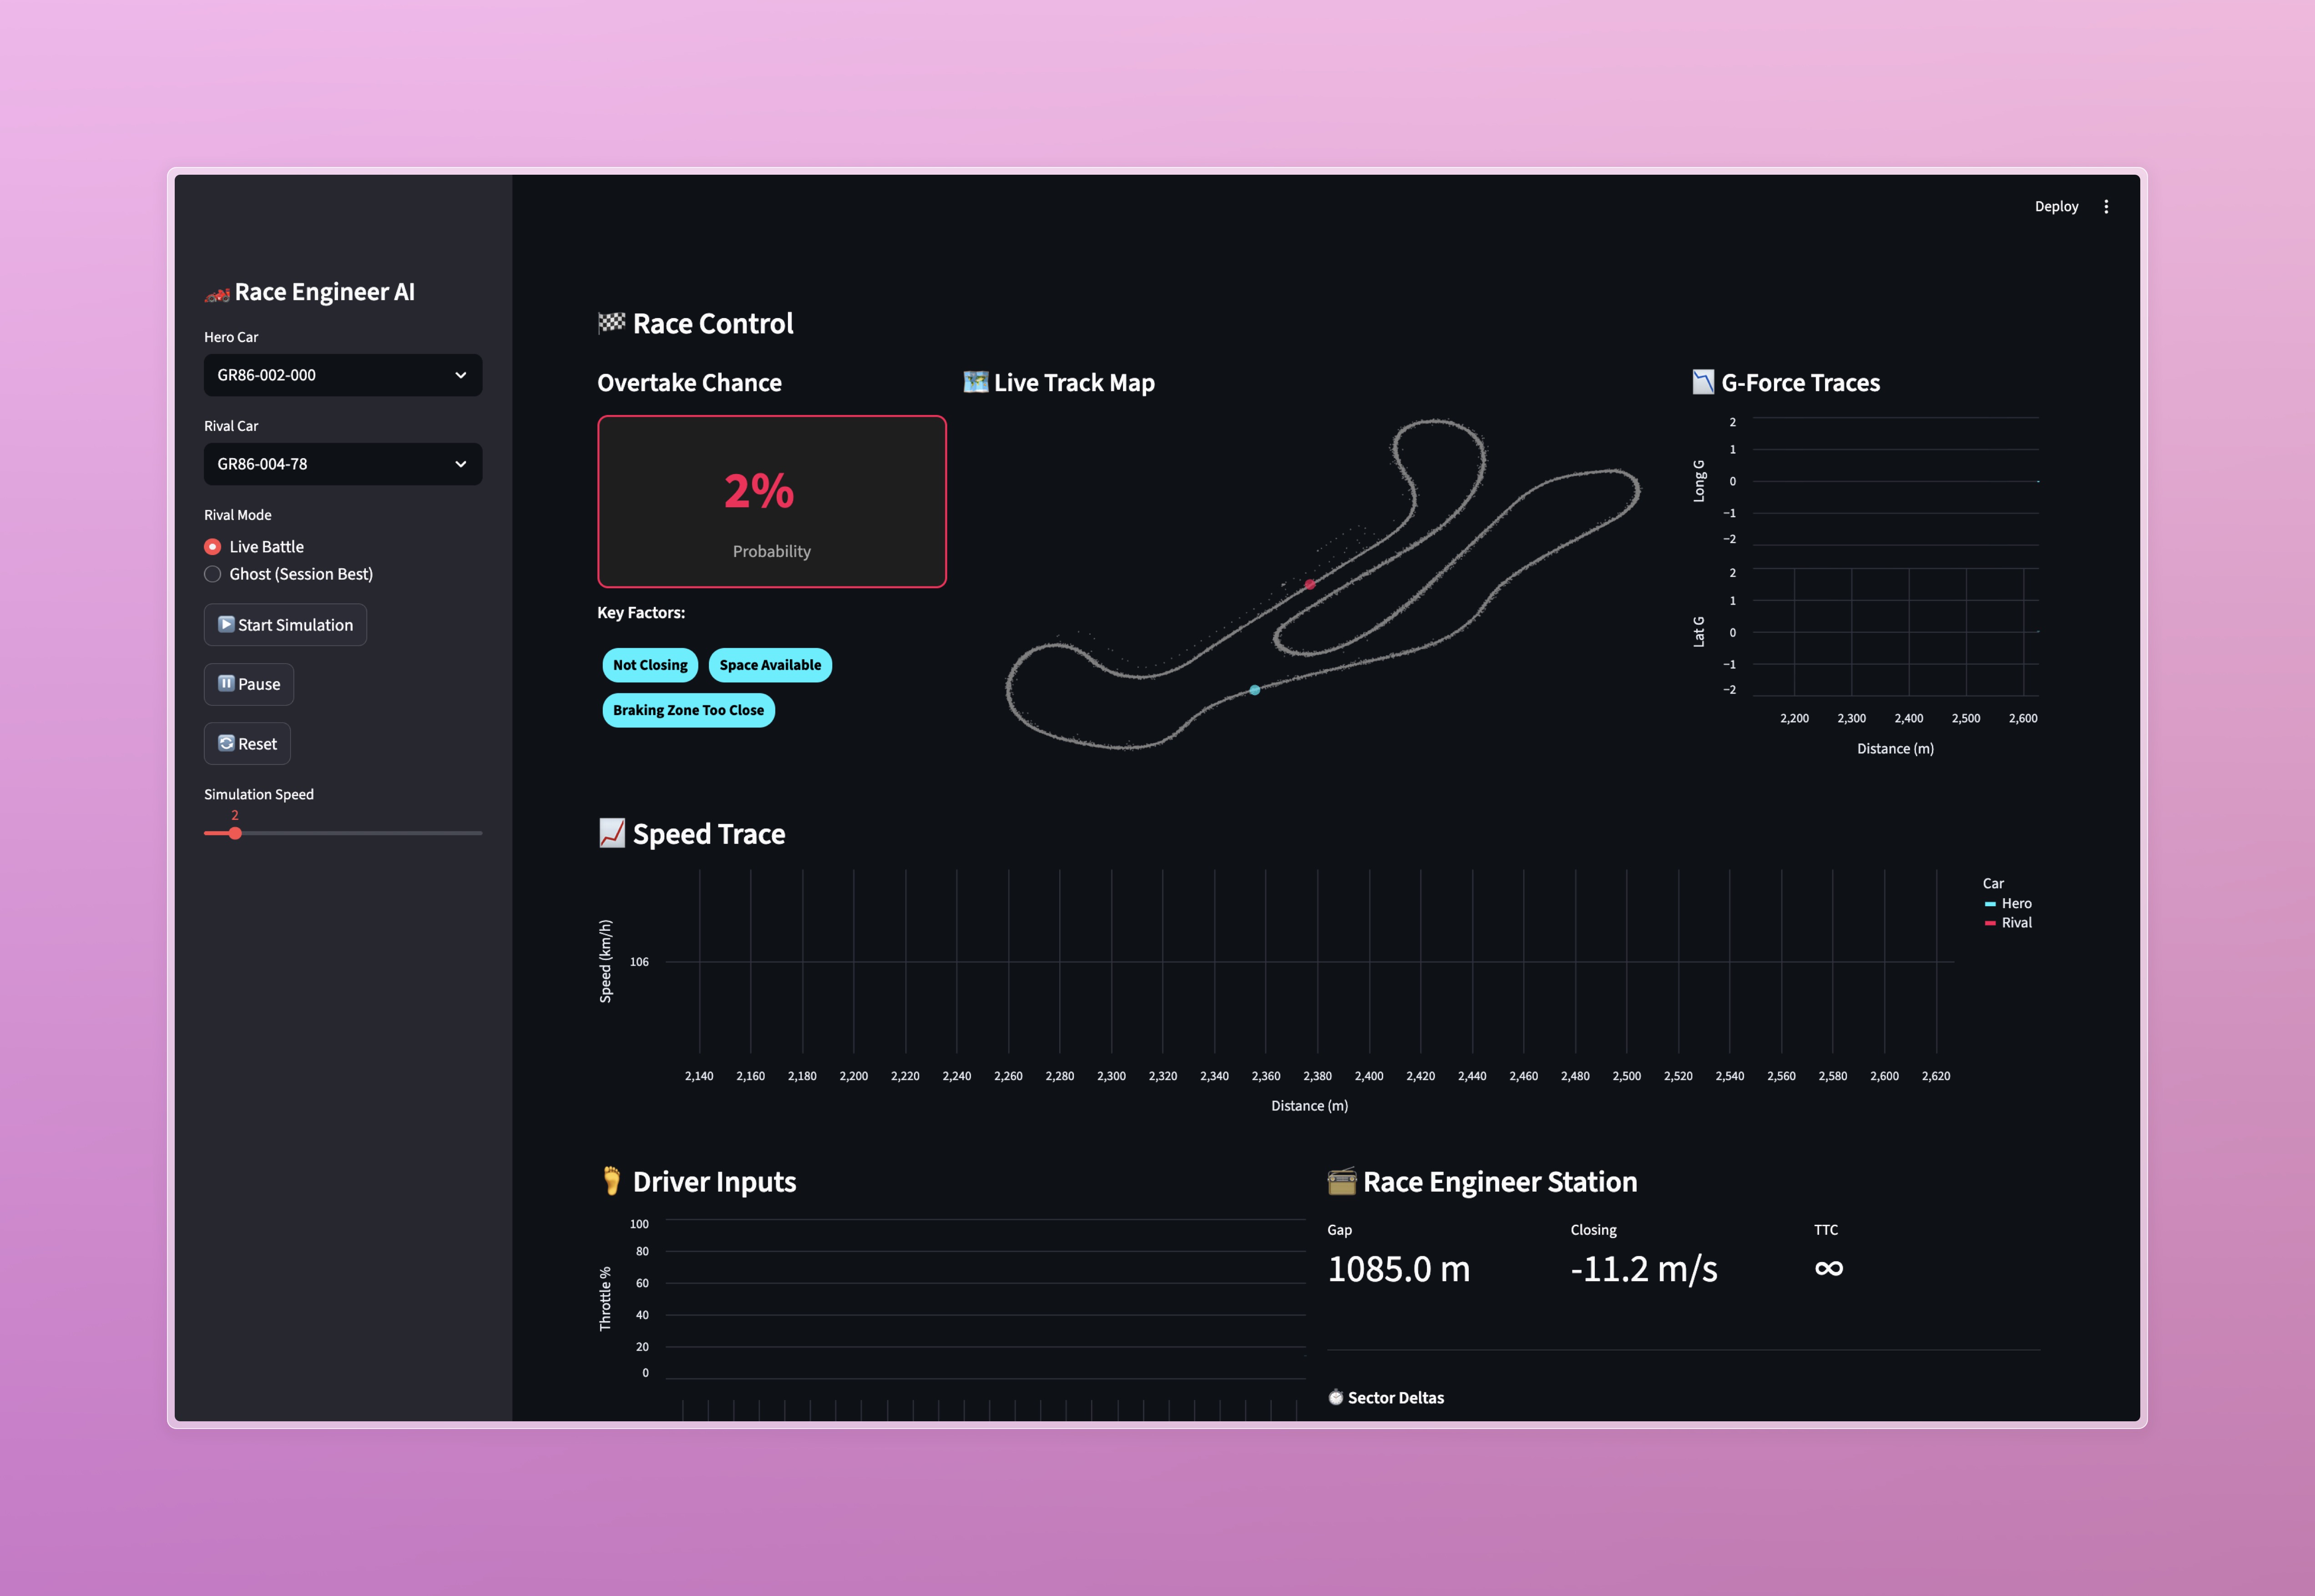Click the Deploy menu item
2315x1596 pixels.
2056,207
